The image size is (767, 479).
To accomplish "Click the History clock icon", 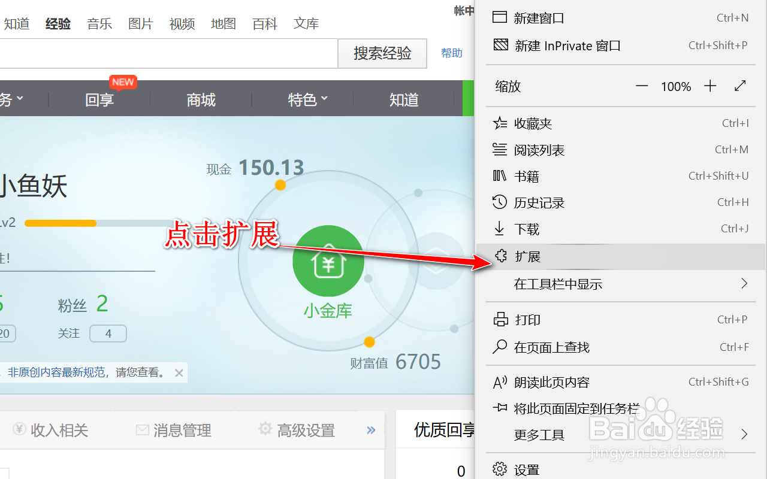I will click(x=500, y=202).
